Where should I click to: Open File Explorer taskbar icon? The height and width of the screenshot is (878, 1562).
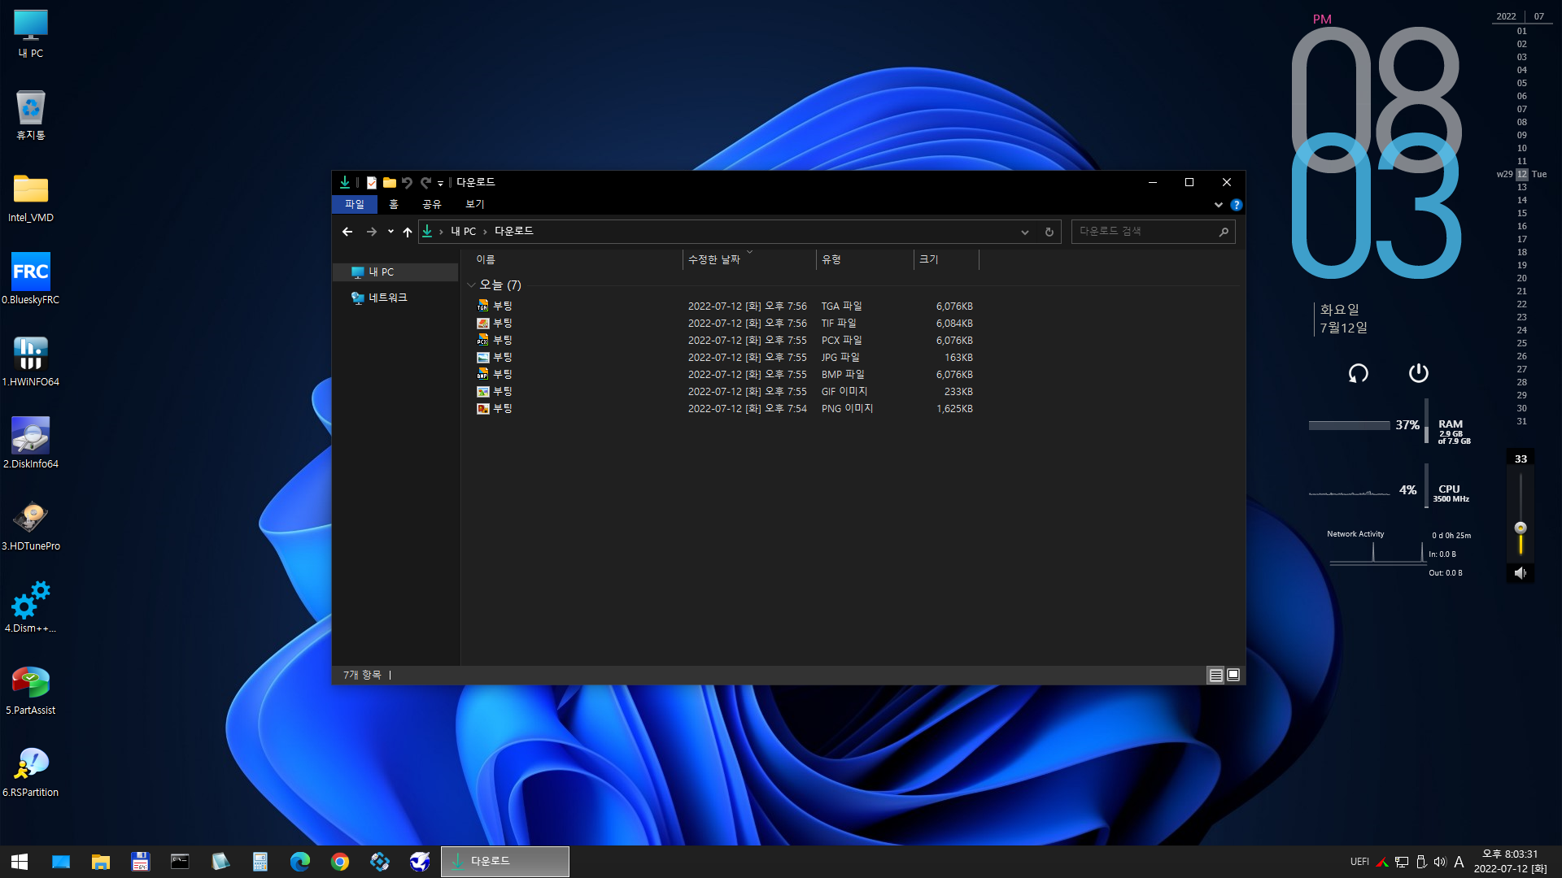point(101,862)
